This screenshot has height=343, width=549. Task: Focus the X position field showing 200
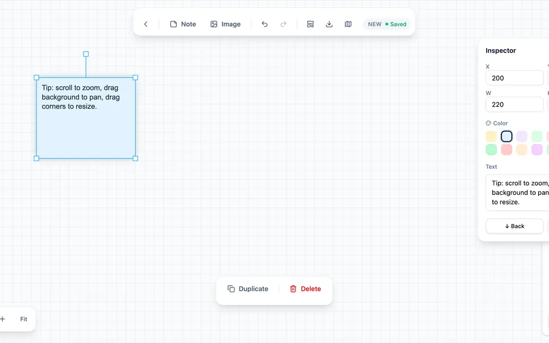click(514, 78)
